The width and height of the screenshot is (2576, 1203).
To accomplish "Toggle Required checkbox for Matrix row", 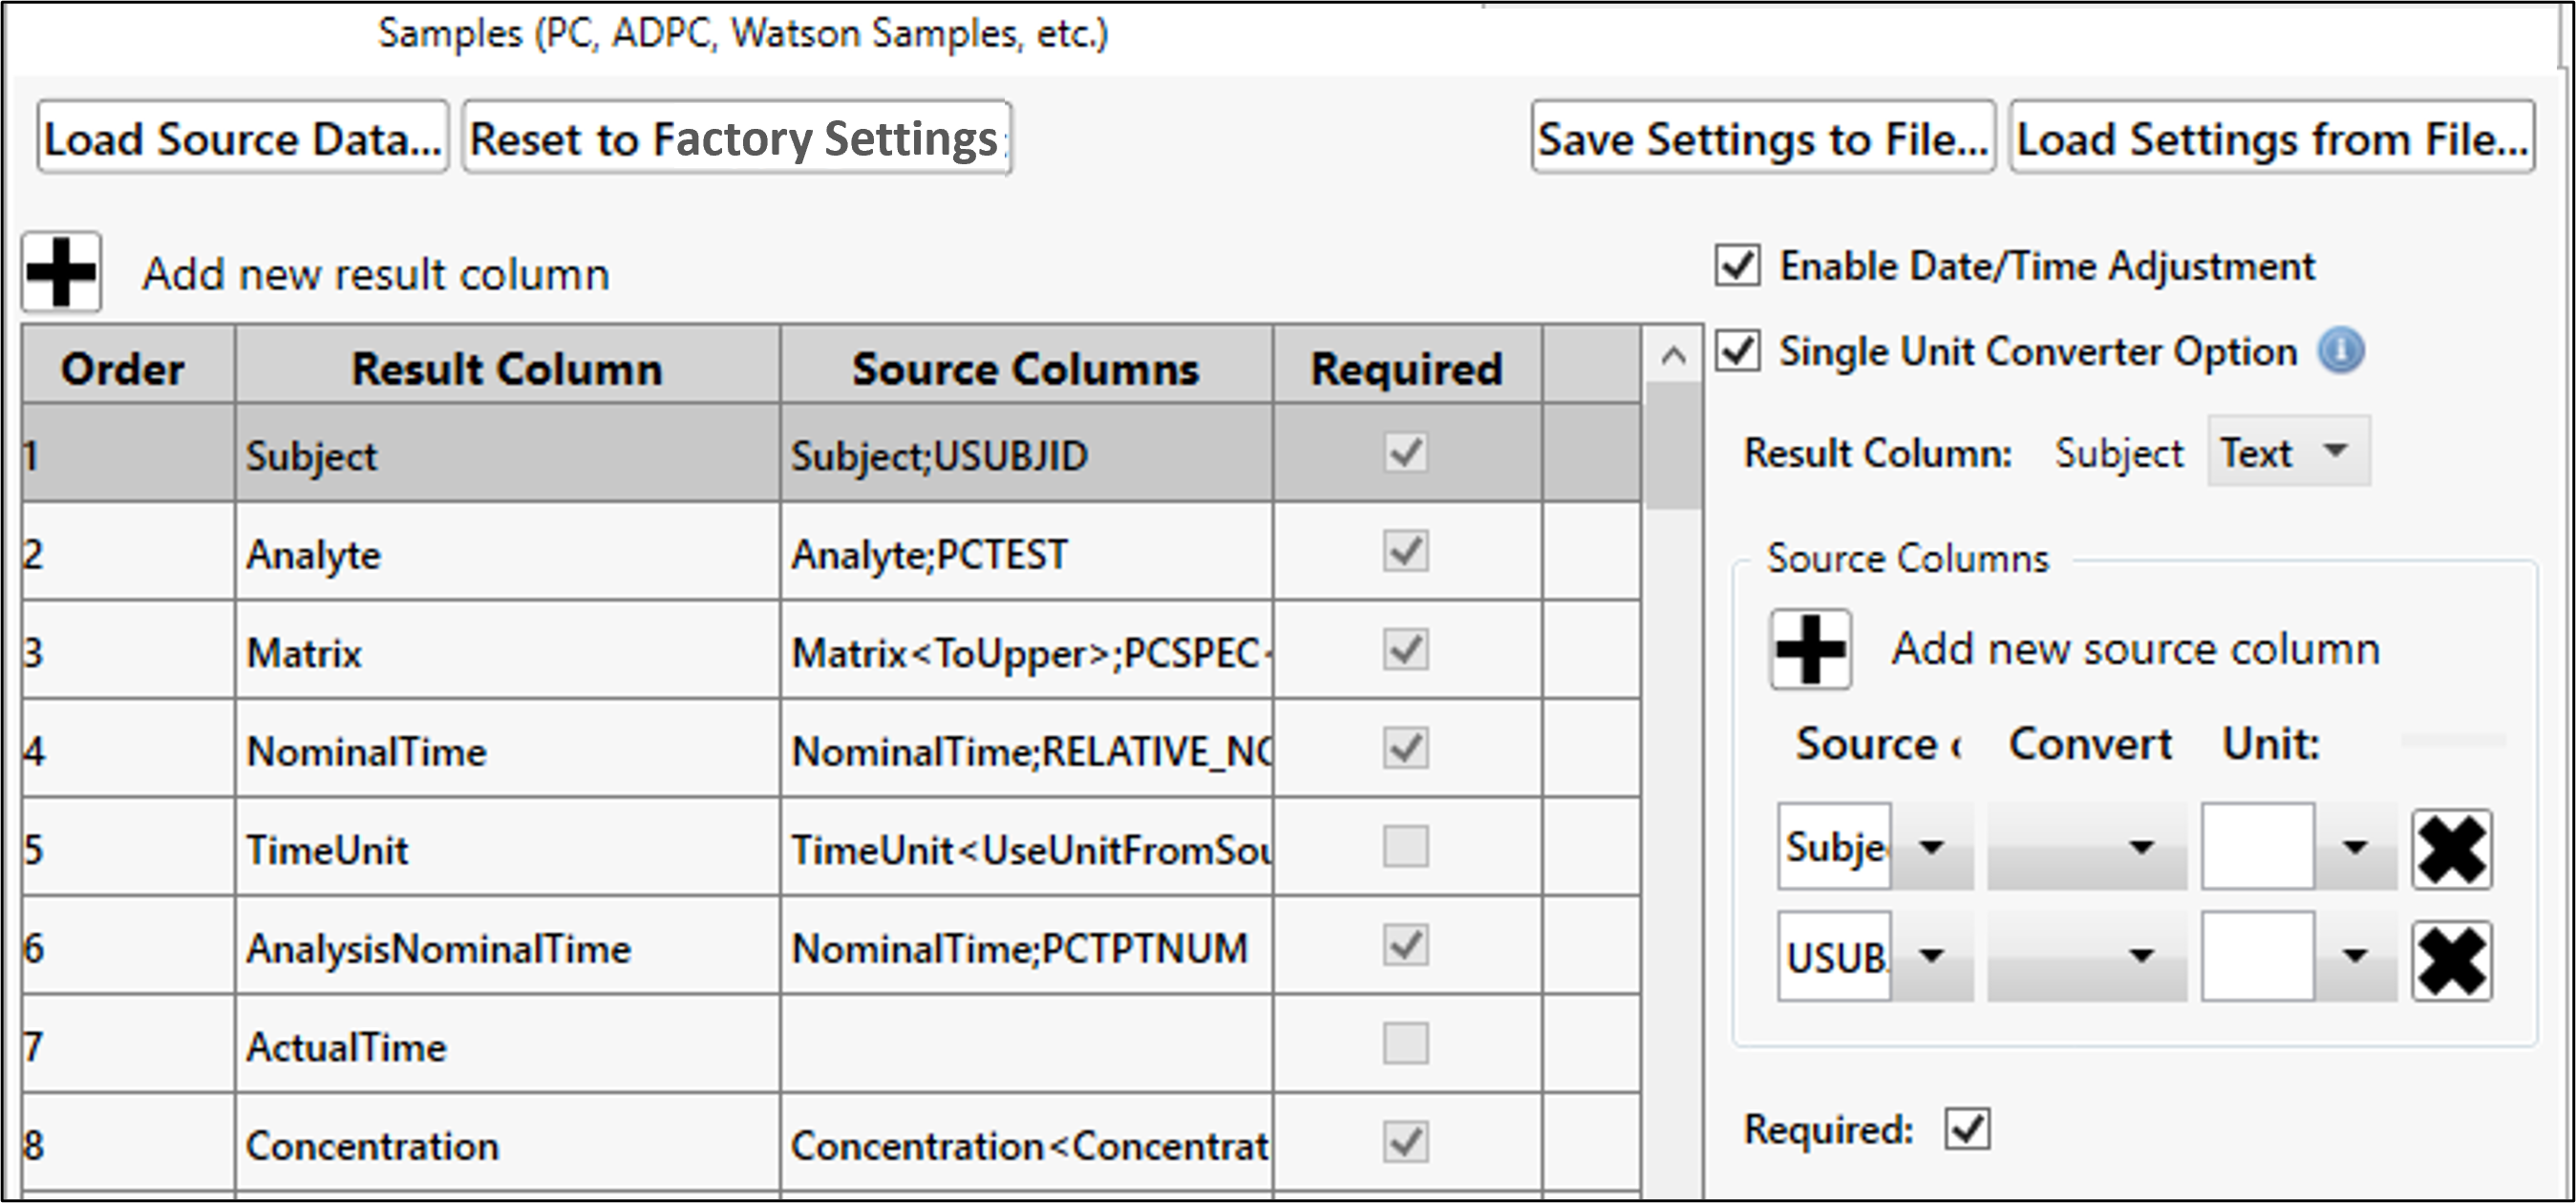I will pos(1405,650).
